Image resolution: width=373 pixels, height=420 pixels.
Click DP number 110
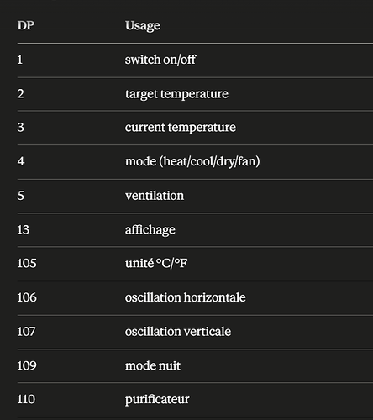pos(26,399)
